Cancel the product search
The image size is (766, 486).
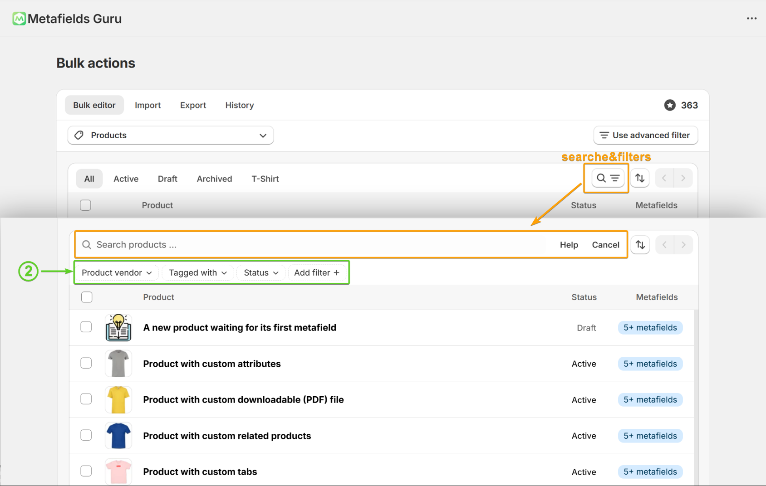point(605,245)
